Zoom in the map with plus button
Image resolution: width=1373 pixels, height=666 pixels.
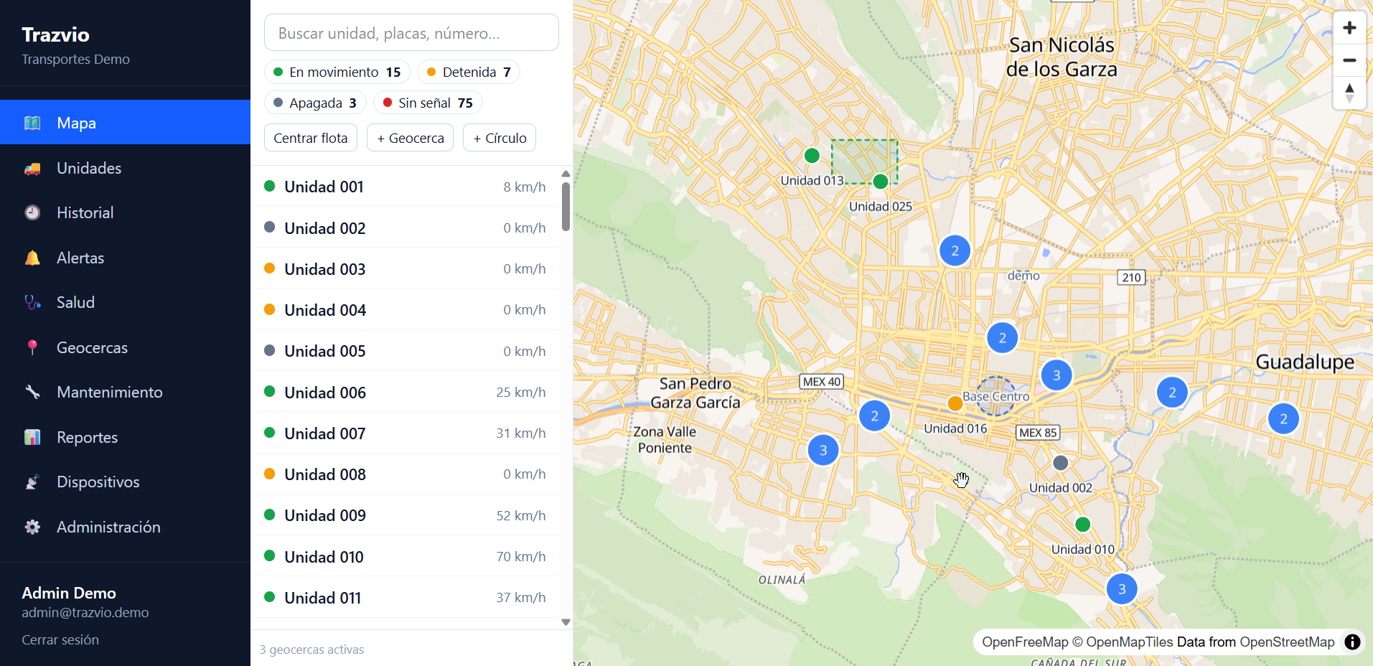(1349, 28)
